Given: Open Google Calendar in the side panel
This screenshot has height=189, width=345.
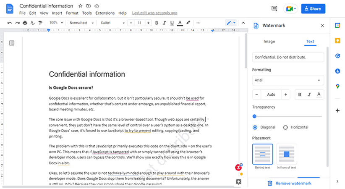Looking at the screenshot, I should point(337,25).
